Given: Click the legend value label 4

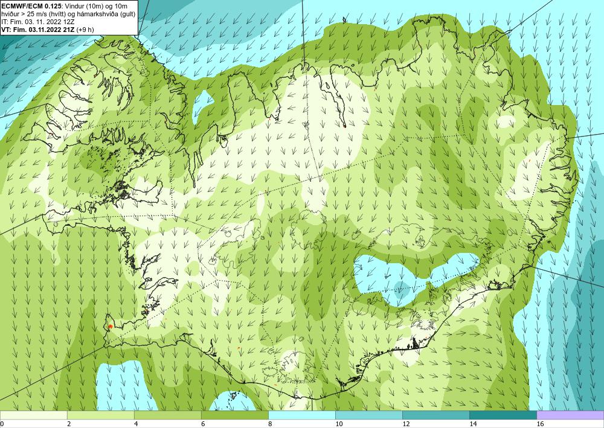Looking at the screenshot, I should coord(136,424).
